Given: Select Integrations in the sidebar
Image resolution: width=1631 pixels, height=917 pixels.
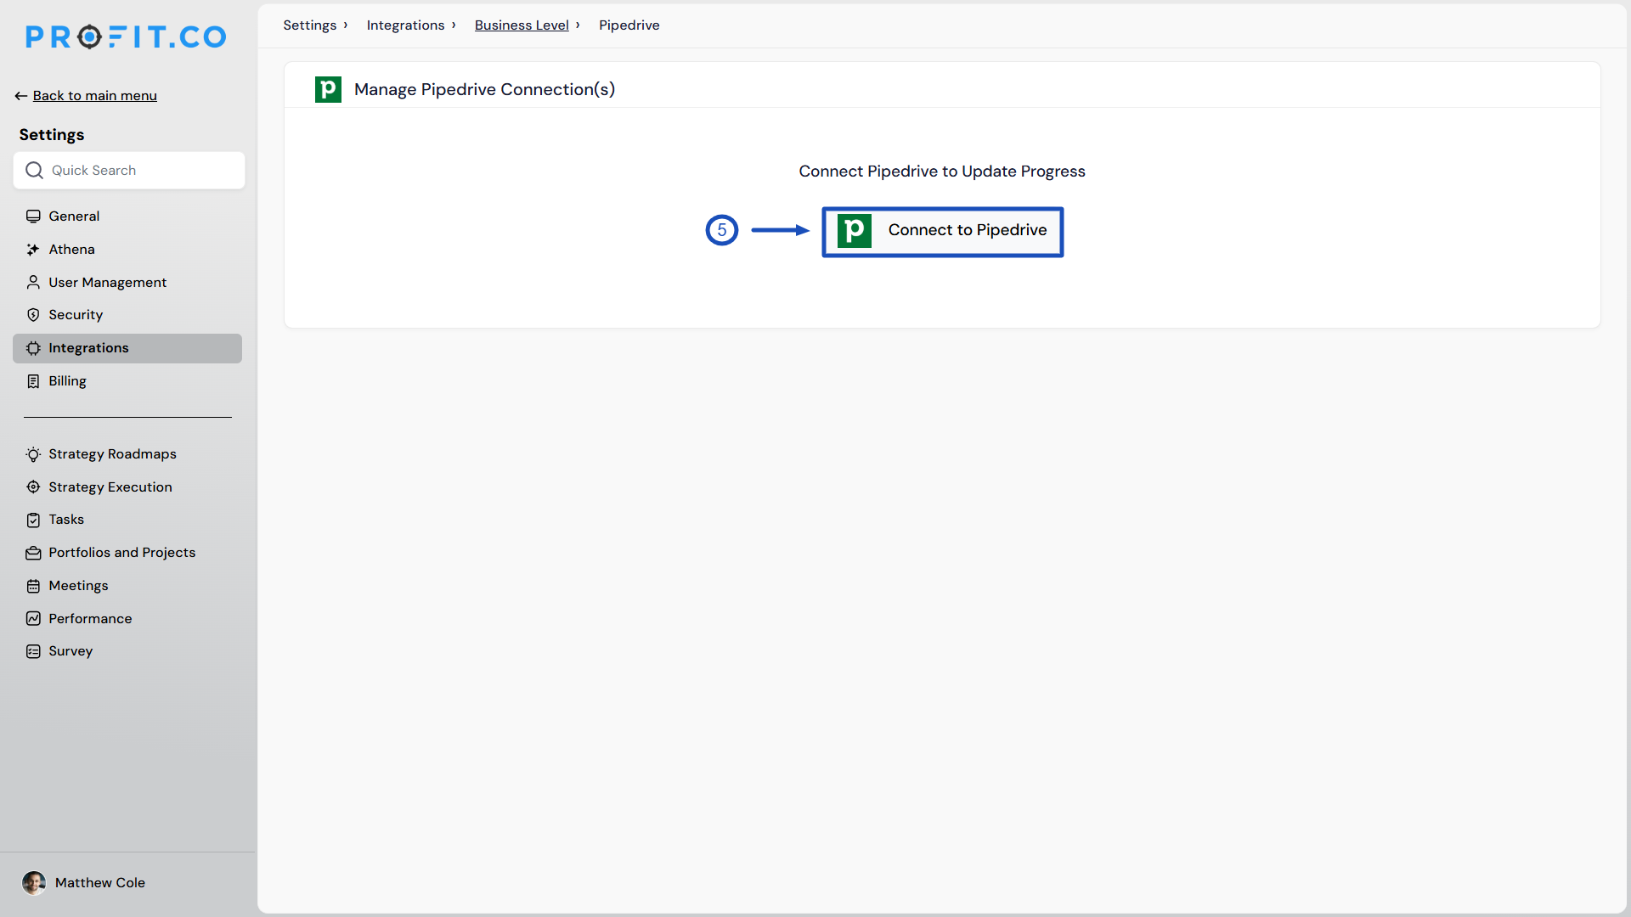Looking at the screenshot, I should point(127,348).
